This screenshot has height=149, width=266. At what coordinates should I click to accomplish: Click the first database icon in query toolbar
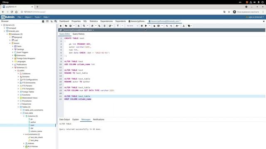61,26
